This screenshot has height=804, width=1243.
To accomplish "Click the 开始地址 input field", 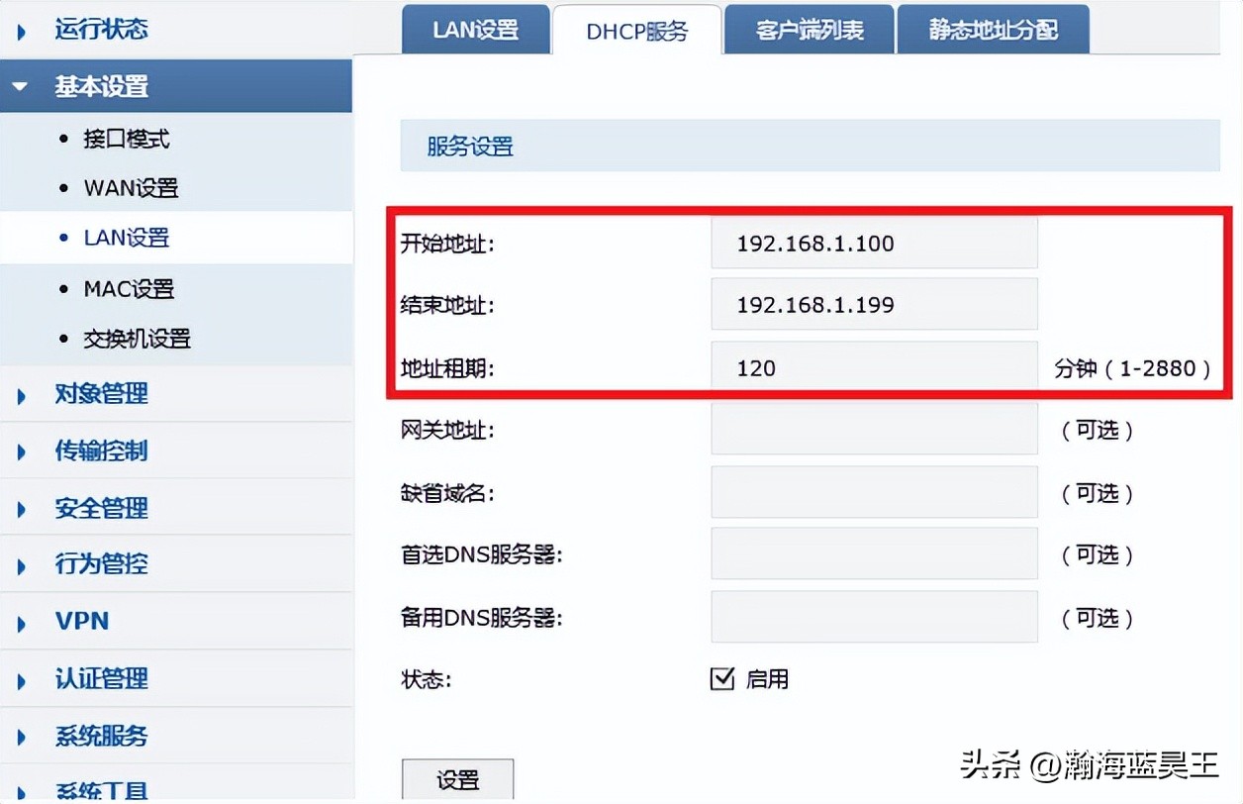I will pos(874,242).
